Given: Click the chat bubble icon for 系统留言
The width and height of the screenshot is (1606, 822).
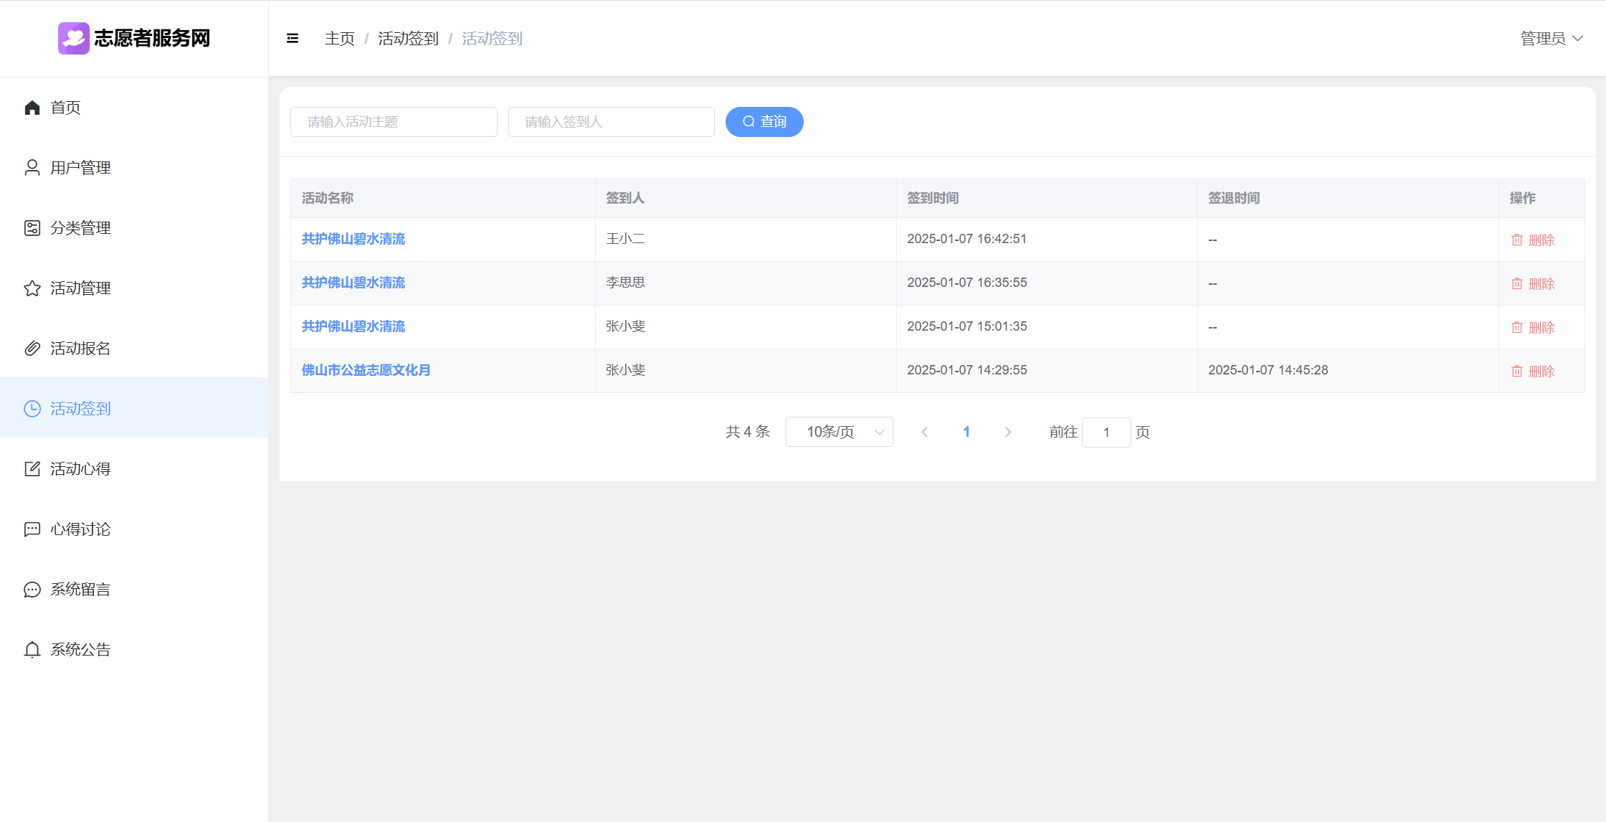Looking at the screenshot, I should pyautogui.click(x=32, y=590).
